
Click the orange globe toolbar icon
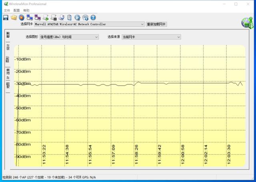click(21, 18)
